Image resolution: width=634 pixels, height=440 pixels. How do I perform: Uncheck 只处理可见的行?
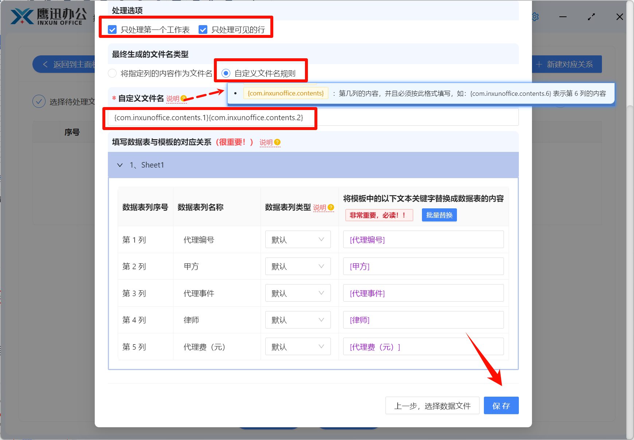tap(203, 30)
